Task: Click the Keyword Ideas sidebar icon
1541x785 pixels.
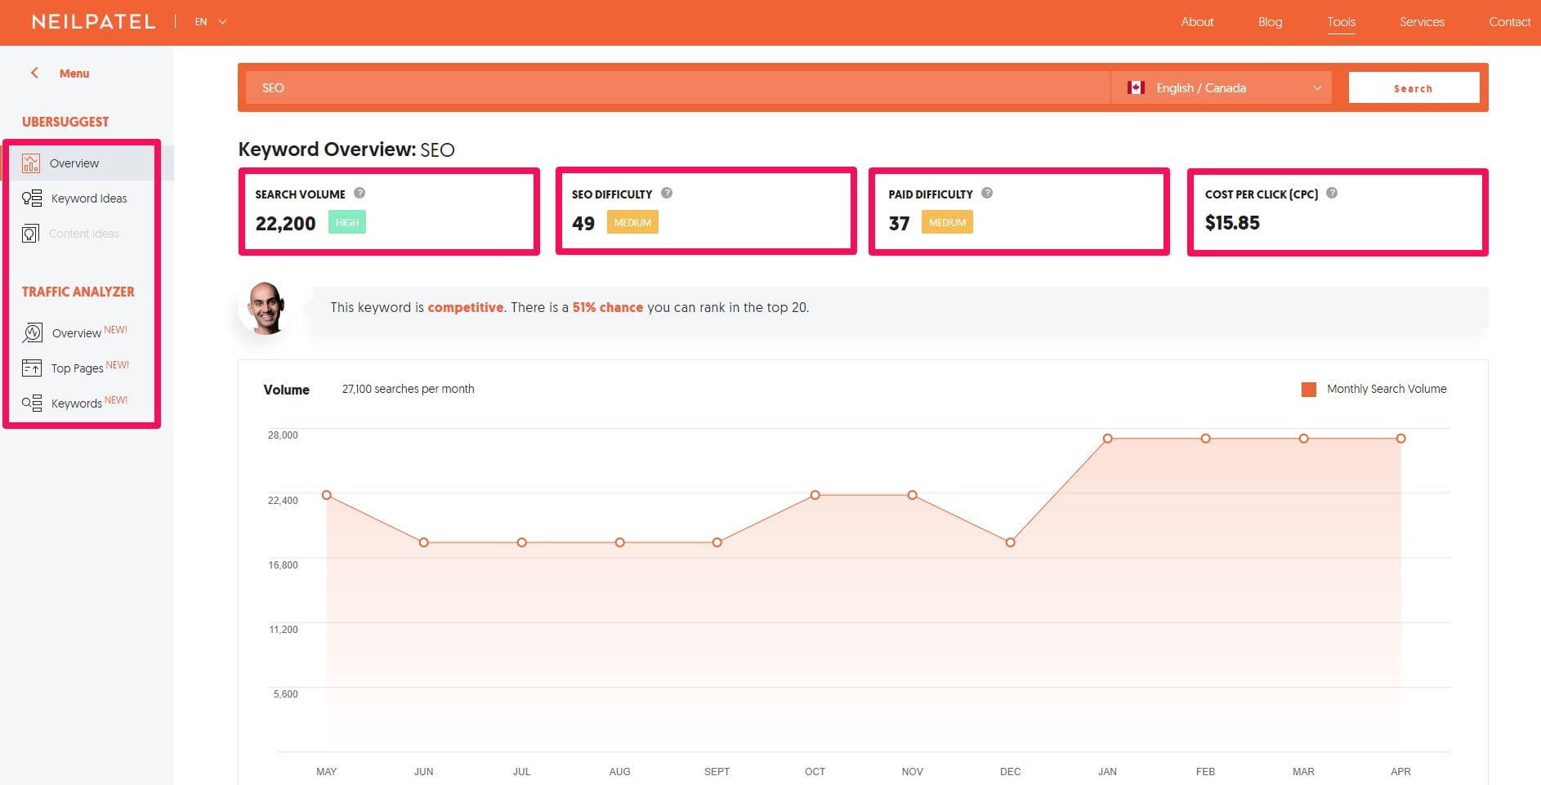Action: [32, 198]
